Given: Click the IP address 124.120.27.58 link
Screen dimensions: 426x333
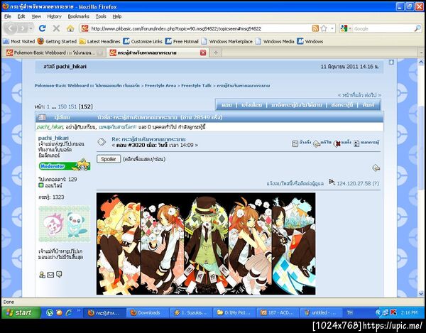Looking at the screenshot, I should click(354, 183).
